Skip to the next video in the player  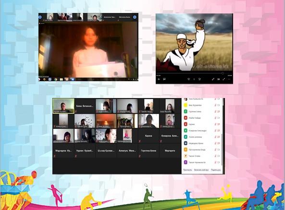pos(199,79)
